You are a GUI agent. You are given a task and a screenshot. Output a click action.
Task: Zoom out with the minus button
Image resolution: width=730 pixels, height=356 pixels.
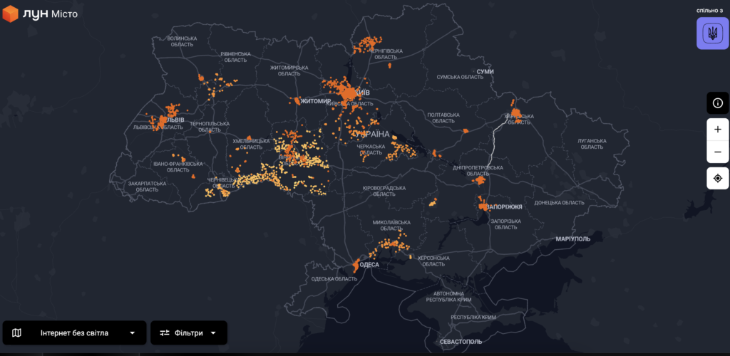717,152
